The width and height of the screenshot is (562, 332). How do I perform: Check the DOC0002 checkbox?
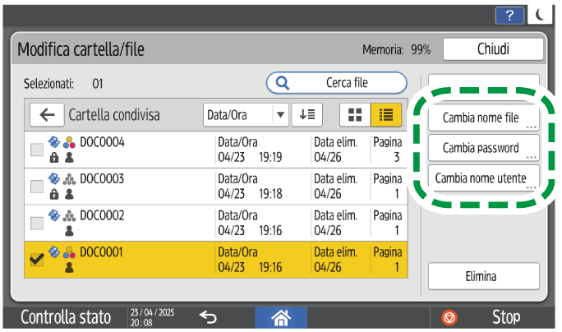click(37, 223)
